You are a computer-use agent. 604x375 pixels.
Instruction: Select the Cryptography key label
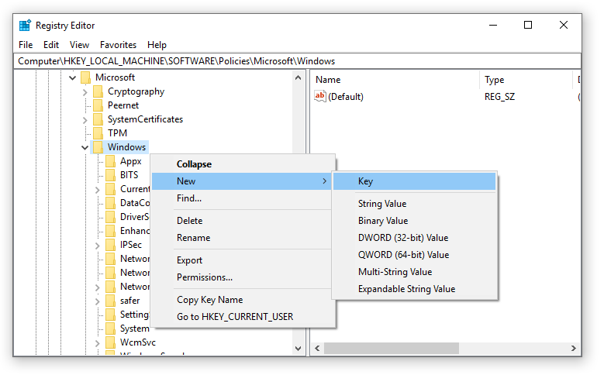[x=136, y=91]
